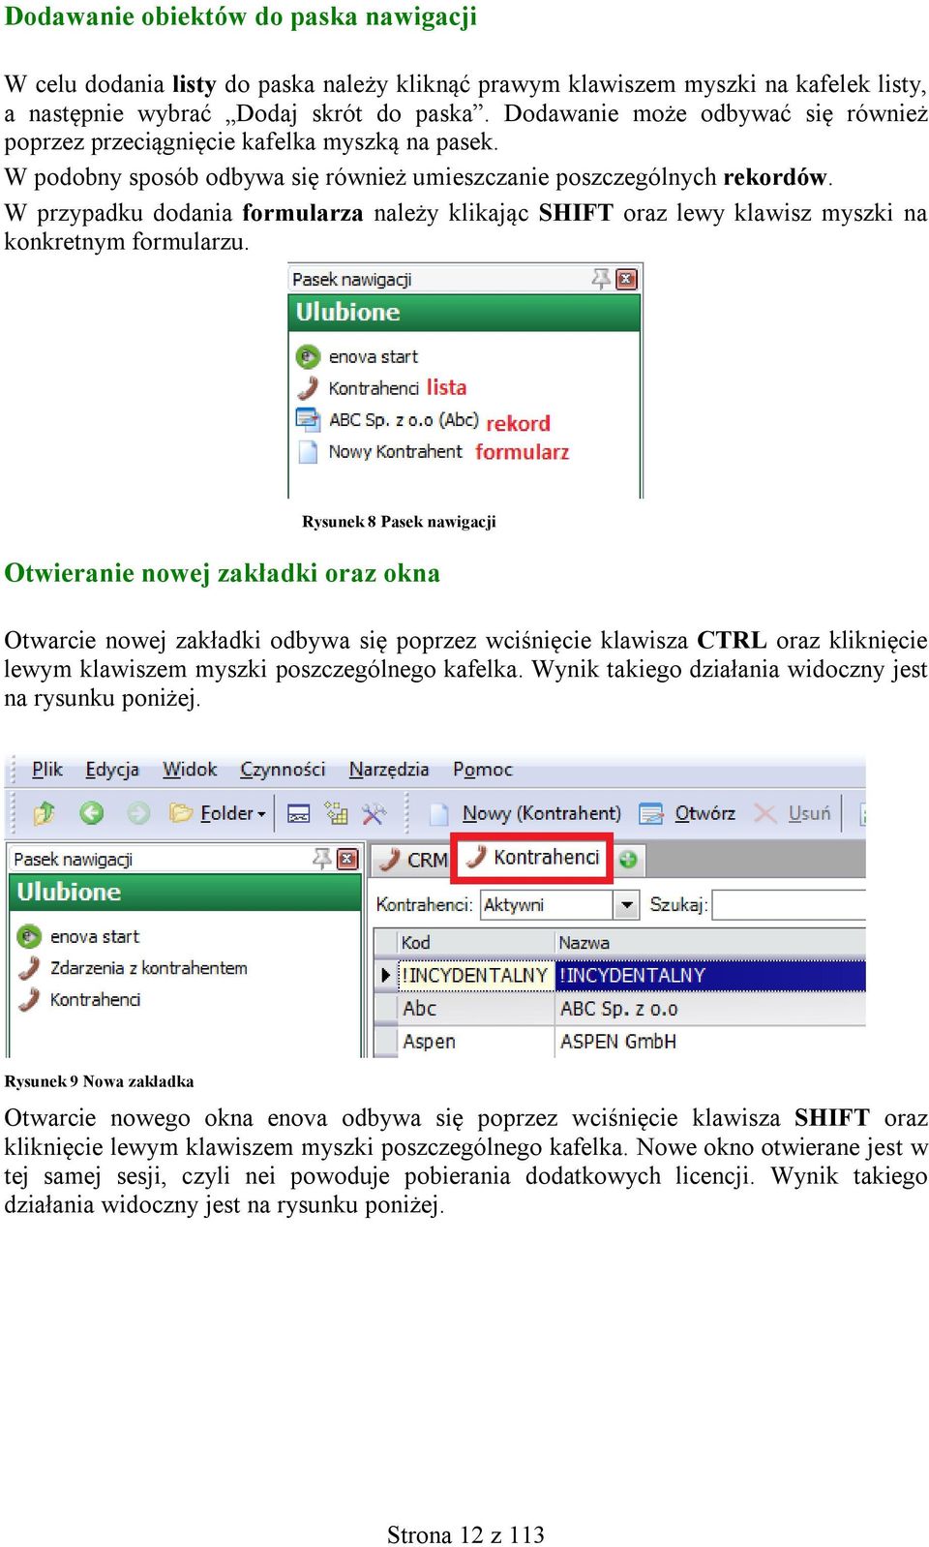
Task: Switch to the CRM tab
Action: click(x=412, y=860)
